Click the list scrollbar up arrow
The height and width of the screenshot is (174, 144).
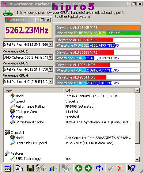click(137, 91)
